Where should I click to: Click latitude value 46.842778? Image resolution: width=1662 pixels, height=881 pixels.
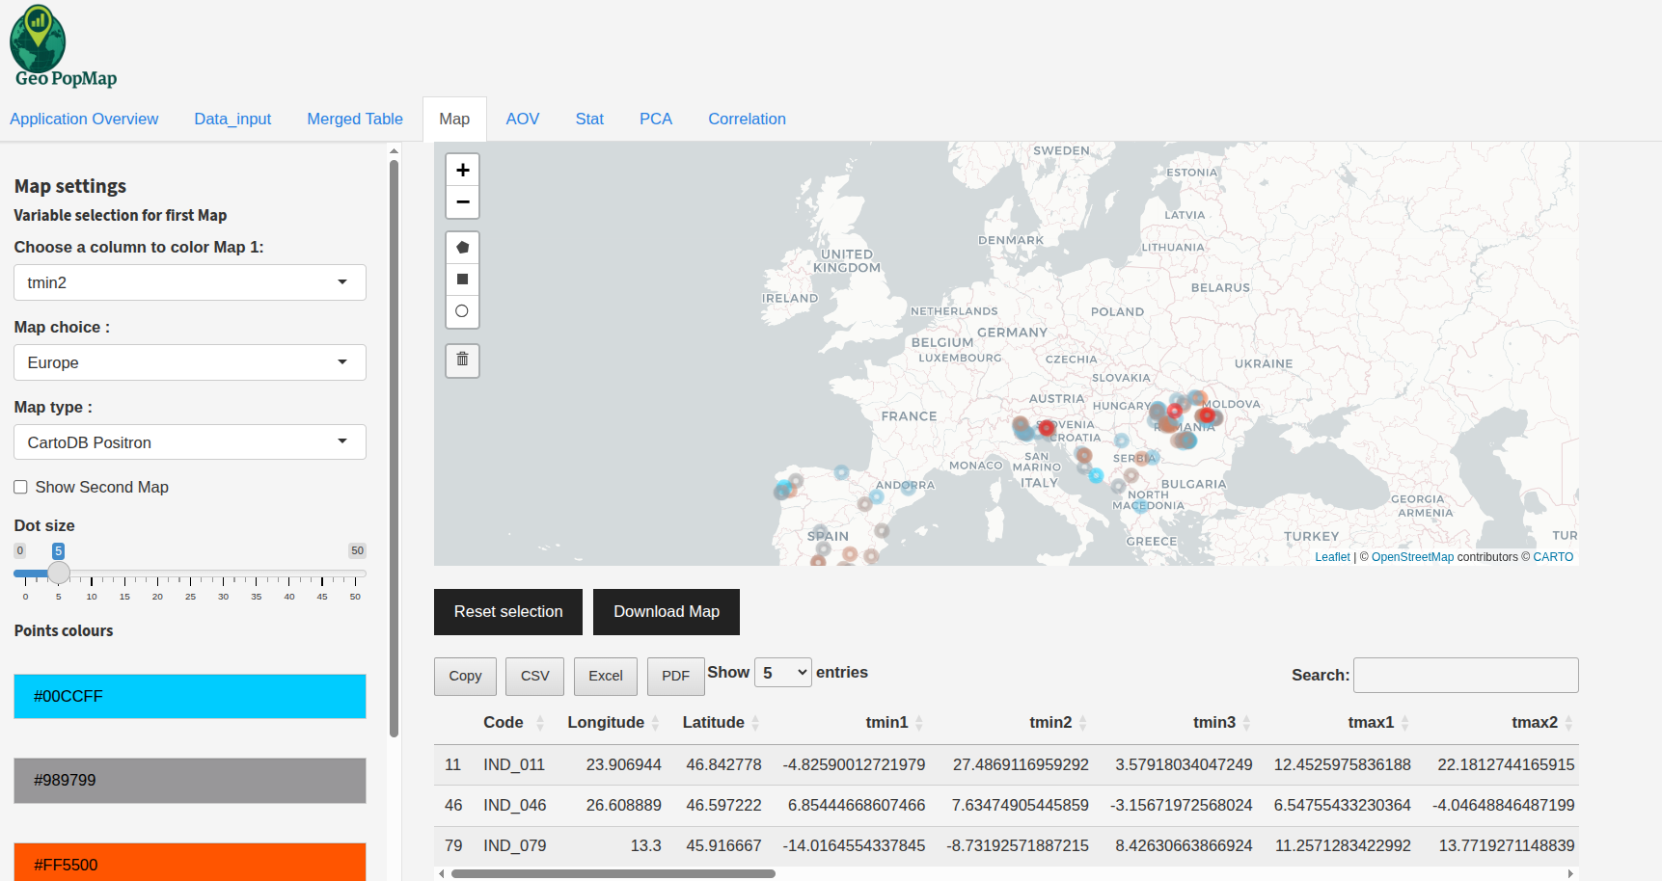[x=723, y=764]
